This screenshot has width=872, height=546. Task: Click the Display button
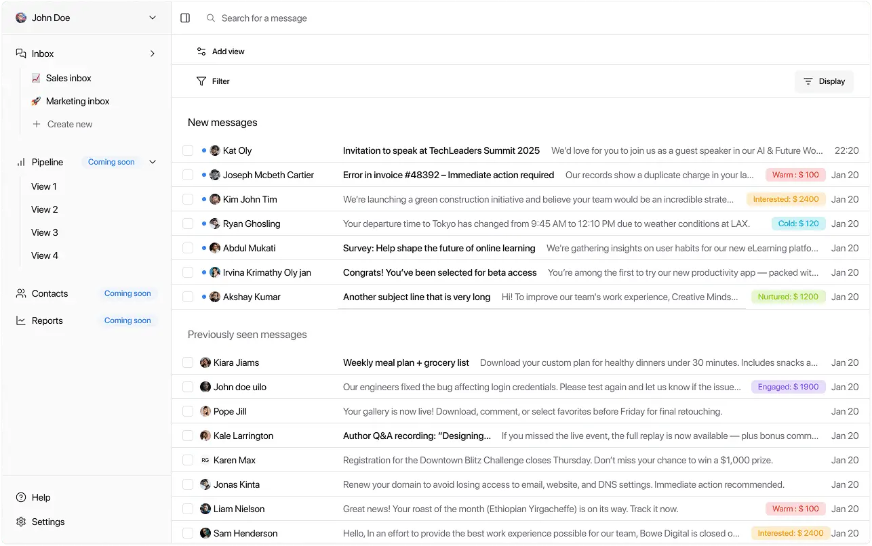point(824,81)
